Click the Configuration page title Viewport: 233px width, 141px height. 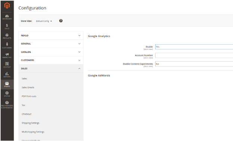[32, 8]
